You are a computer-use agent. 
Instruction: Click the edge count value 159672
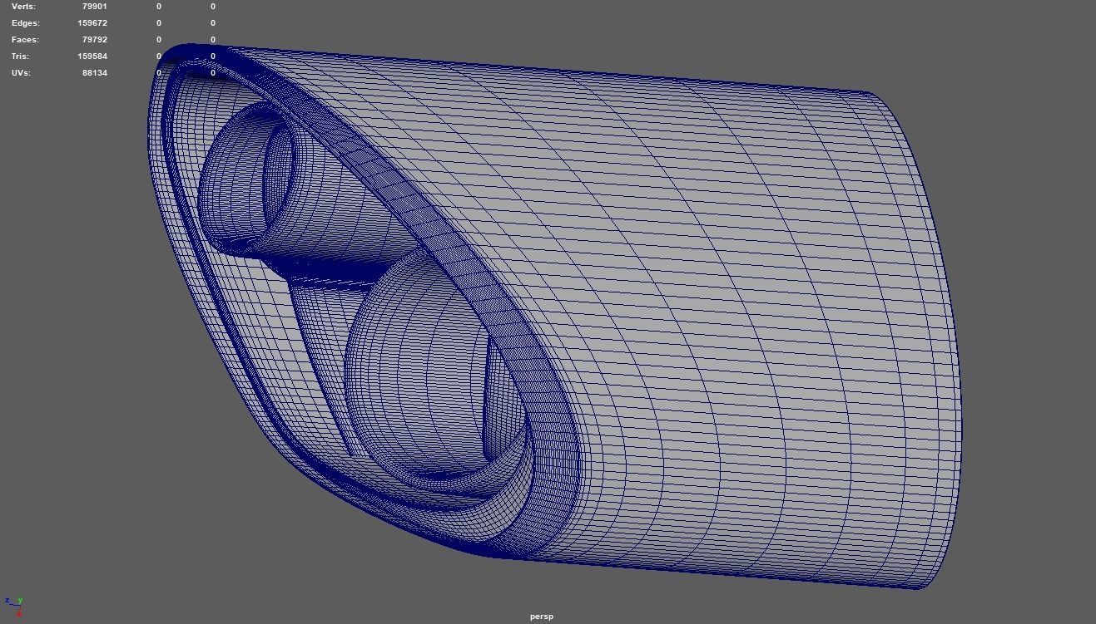tap(92, 23)
